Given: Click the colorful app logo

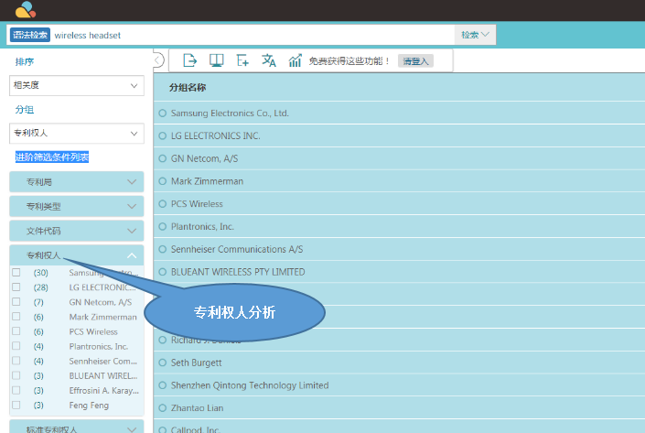Looking at the screenshot, I should tap(25, 9).
